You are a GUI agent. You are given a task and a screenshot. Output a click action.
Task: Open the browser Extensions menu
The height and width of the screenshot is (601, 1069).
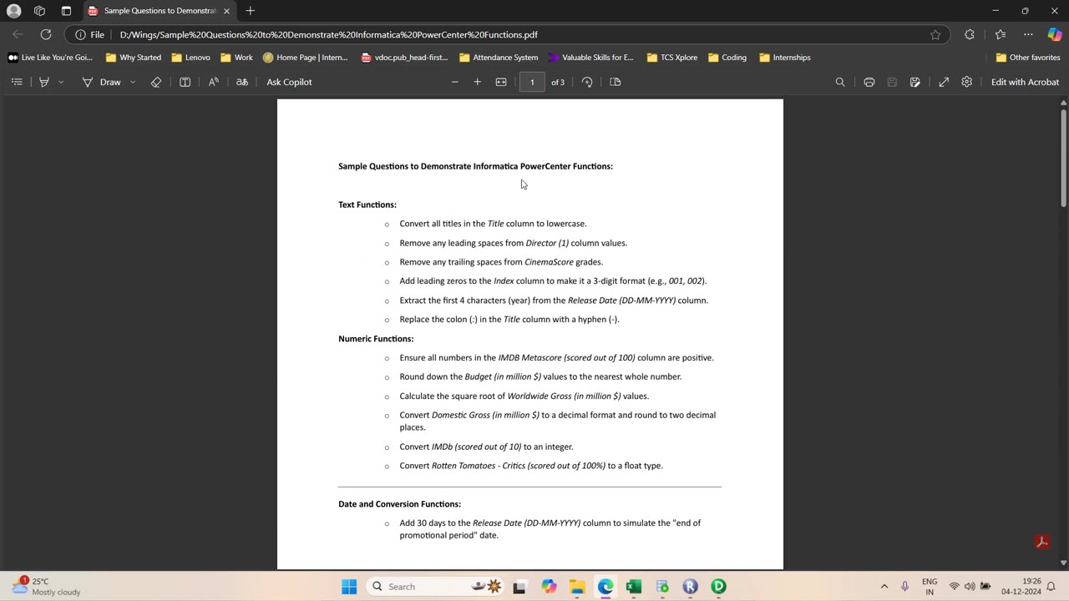pos(970,35)
